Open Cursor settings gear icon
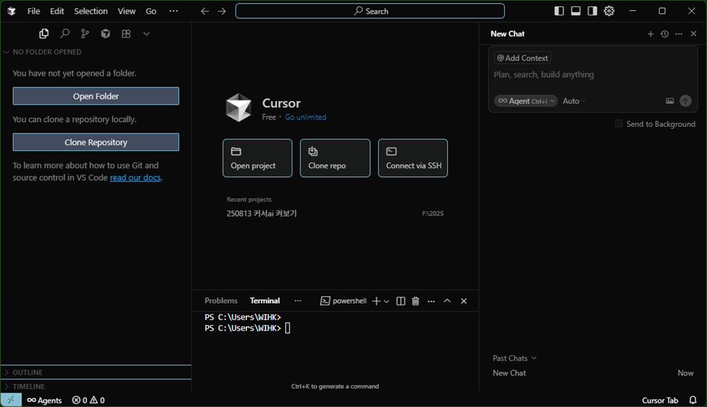This screenshot has height=407, width=707. point(609,11)
